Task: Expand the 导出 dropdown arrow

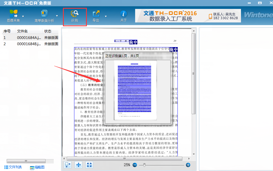Action: pos(106,16)
